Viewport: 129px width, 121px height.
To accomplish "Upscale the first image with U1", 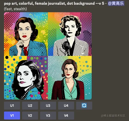I will (12, 106).
